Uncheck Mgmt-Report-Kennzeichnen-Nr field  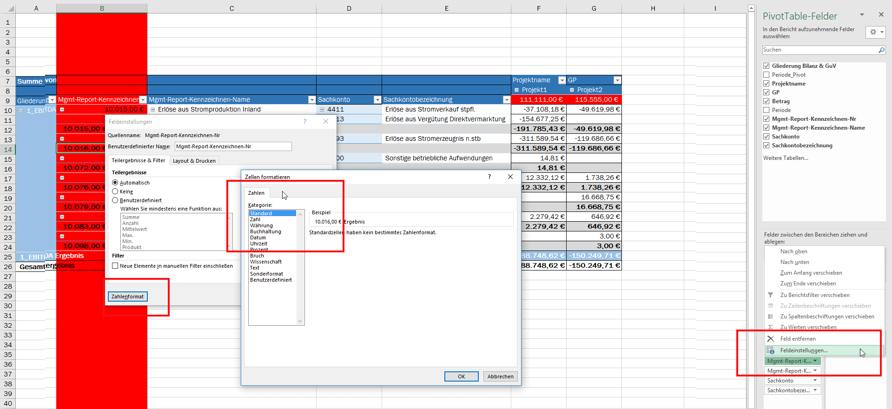[766, 119]
